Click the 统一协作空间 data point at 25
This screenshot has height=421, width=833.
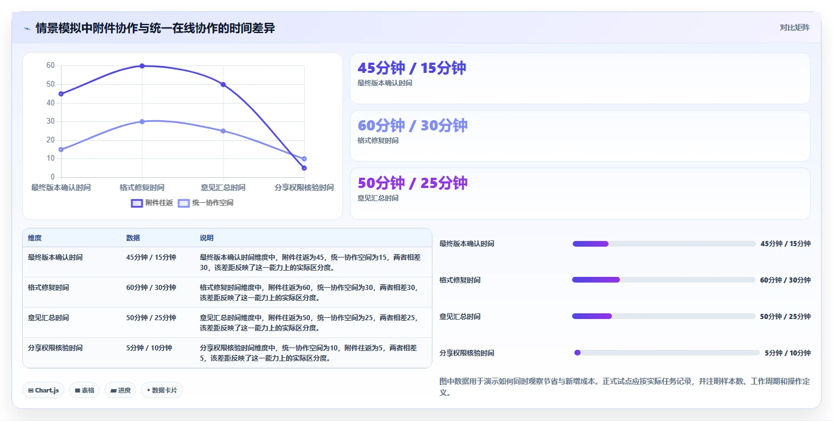point(223,131)
